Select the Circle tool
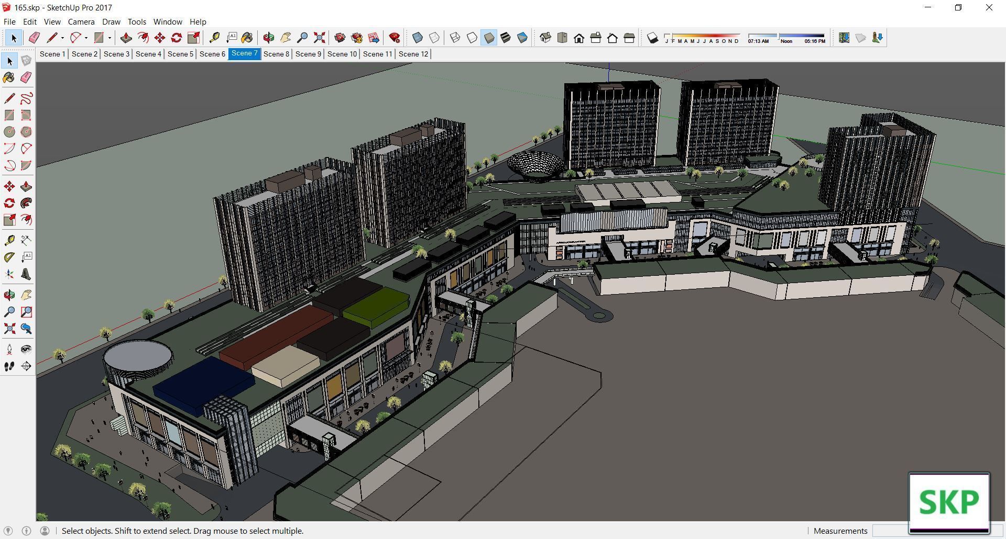 pyautogui.click(x=9, y=132)
